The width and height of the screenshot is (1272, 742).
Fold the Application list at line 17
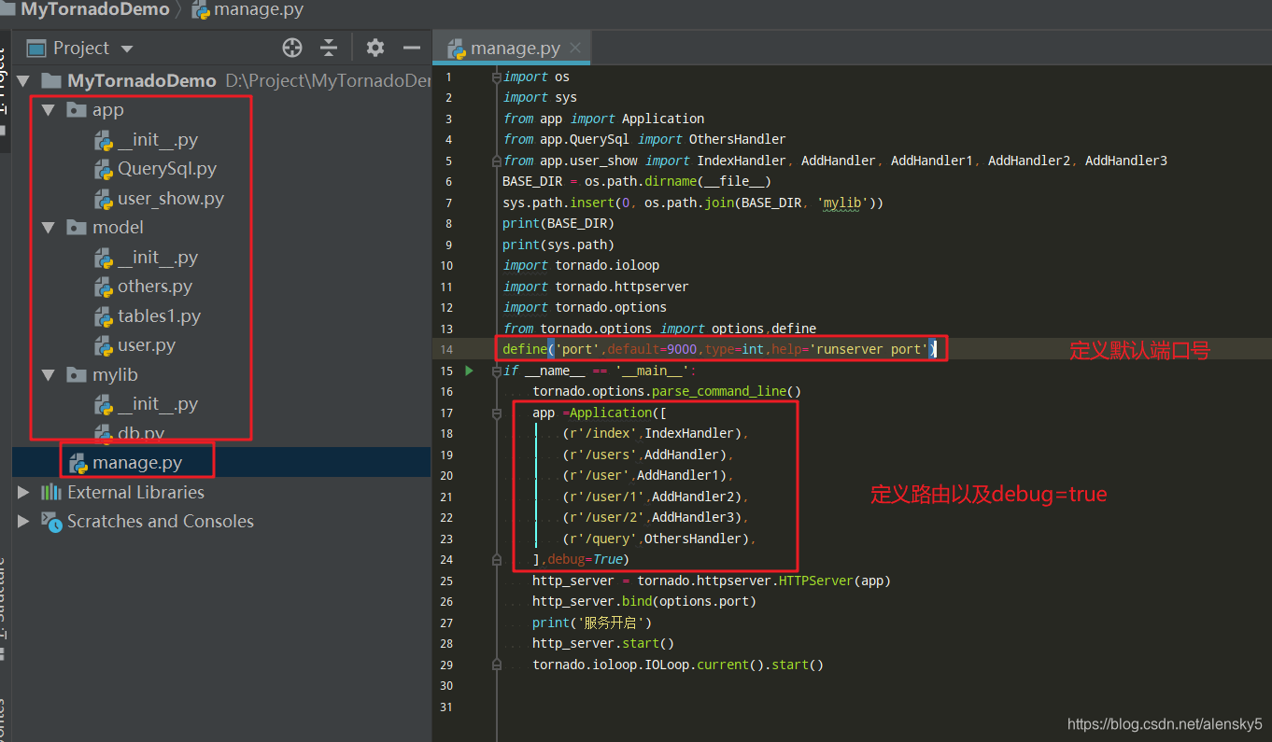[x=497, y=413]
